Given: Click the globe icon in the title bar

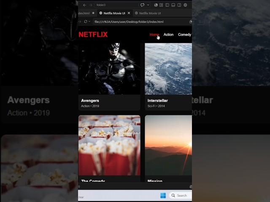Looking at the screenshot, I should click(185, 5).
